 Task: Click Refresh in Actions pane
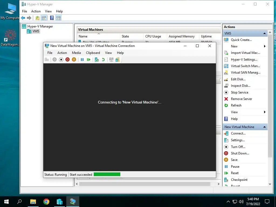[236, 105]
